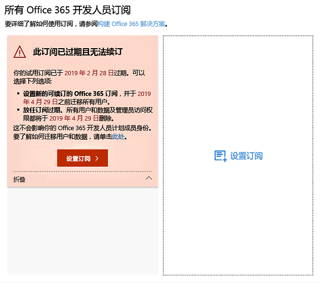The width and height of the screenshot is (320, 283).
Task: Collapse the card via the chevron arrow
Action: tap(149, 178)
